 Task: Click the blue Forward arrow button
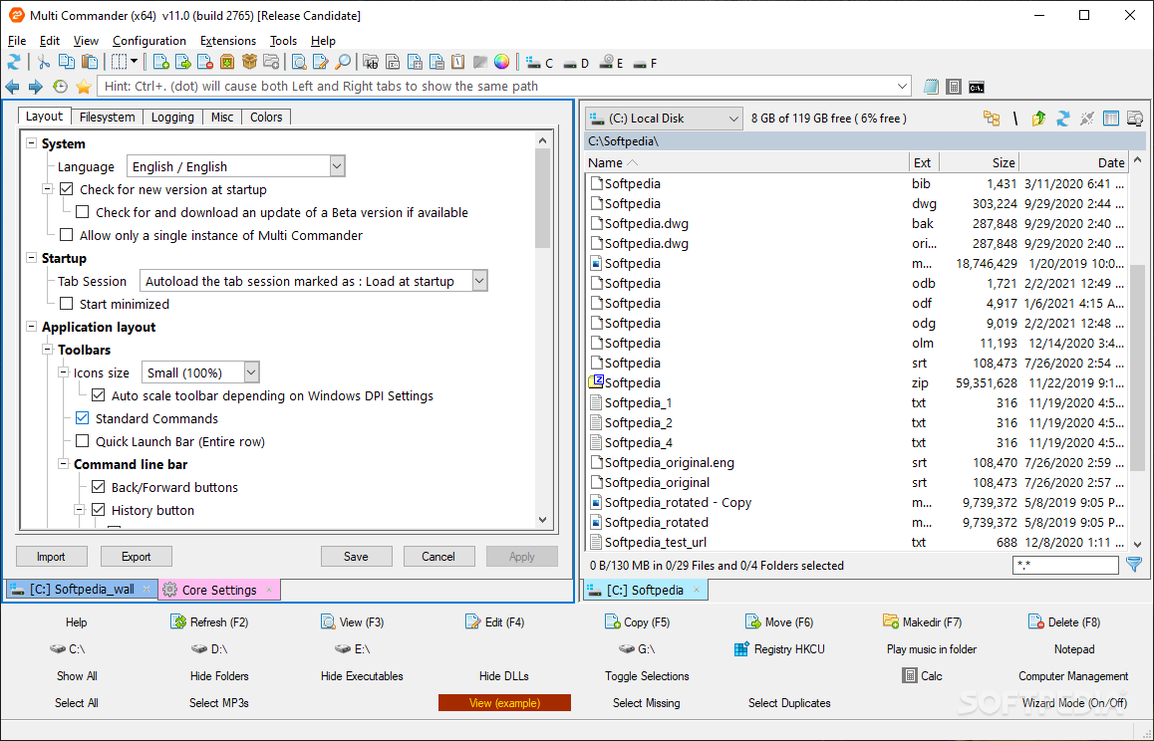click(35, 87)
